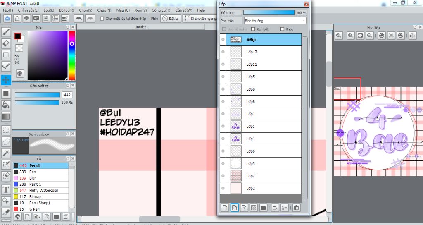Toggle visibility of Lớp11 layer
This screenshot has width=423, height=225.
pyautogui.click(x=223, y=64)
